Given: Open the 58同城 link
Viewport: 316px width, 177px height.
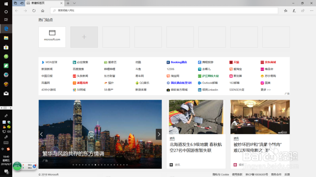Looking at the screenshot, I should [79, 90].
